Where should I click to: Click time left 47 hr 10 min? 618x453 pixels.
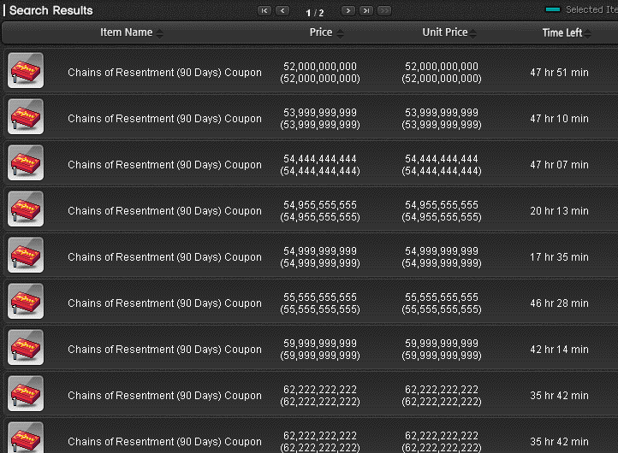[x=559, y=119]
